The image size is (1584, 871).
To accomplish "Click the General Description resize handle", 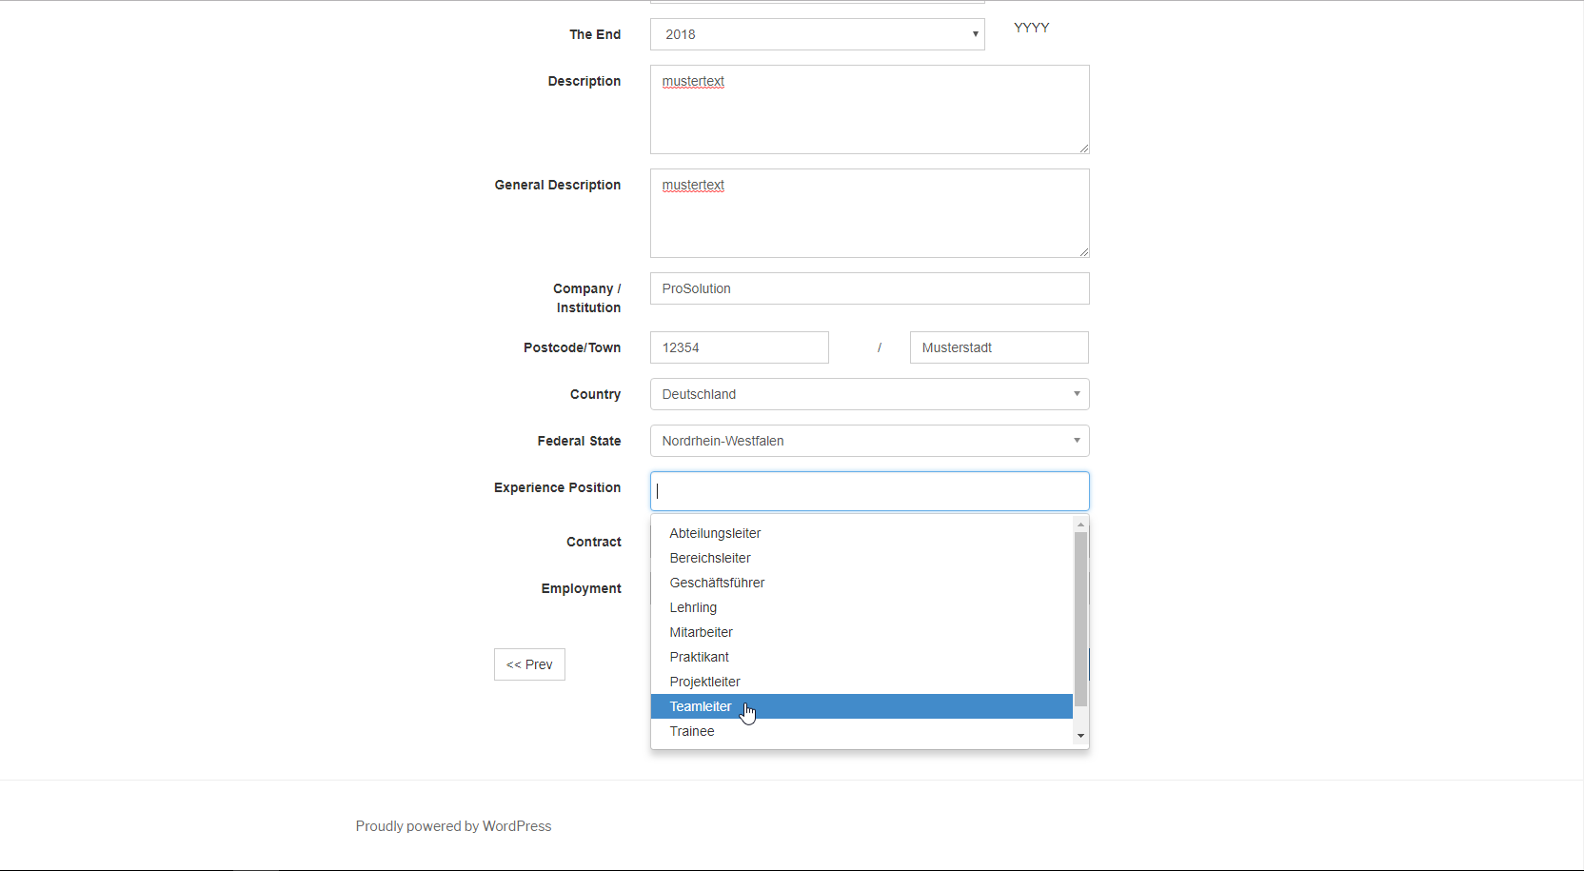I will [x=1083, y=251].
